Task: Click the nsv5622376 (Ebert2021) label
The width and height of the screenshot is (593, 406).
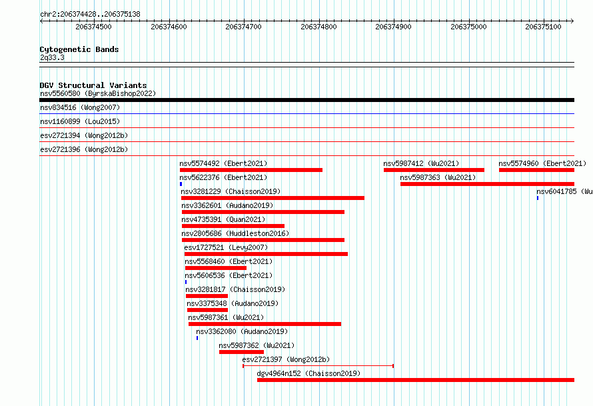Action: [223, 177]
